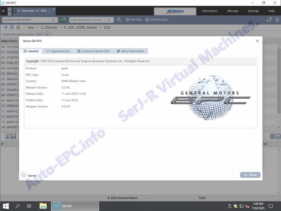This screenshot has height=211, width=281.
Task: Open the Settings menu
Action: point(253,11)
